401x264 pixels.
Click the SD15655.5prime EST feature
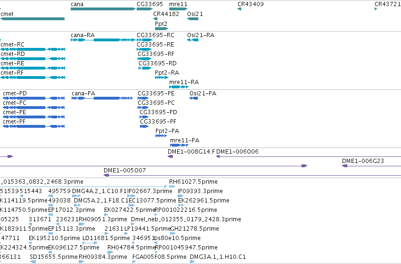33,262
